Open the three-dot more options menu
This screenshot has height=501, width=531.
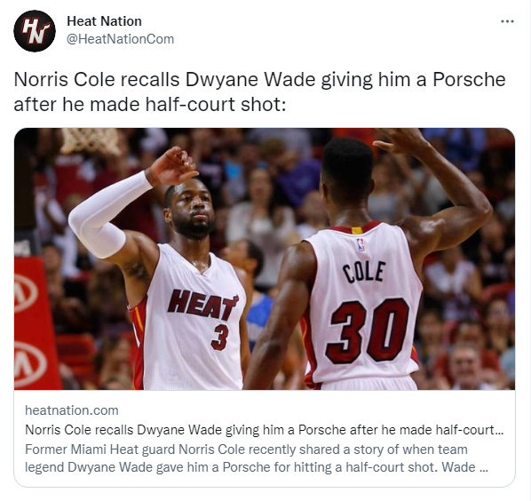click(x=507, y=21)
